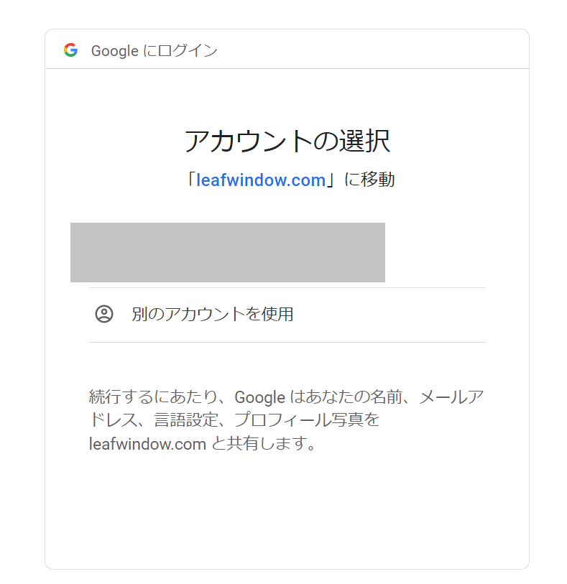Click leafwindow.com in the disclosure paragraph
This screenshot has height=584, width=567.
(x=147, y=444)
